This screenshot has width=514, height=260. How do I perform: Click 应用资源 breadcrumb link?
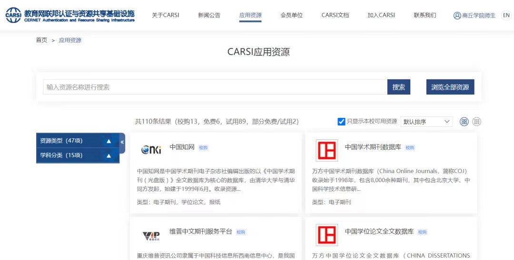click(x=70, y=40)
